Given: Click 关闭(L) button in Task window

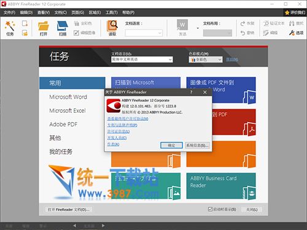Looking at the screenshot, I should pos(252,210).
